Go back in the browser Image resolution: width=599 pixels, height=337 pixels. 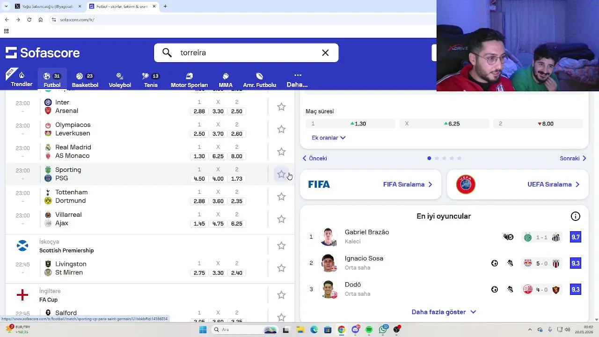7,20
